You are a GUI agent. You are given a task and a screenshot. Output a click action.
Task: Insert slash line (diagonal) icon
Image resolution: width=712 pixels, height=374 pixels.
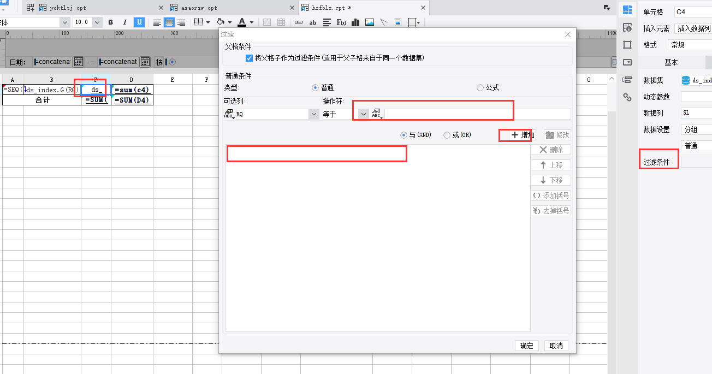tap(384, 22)
